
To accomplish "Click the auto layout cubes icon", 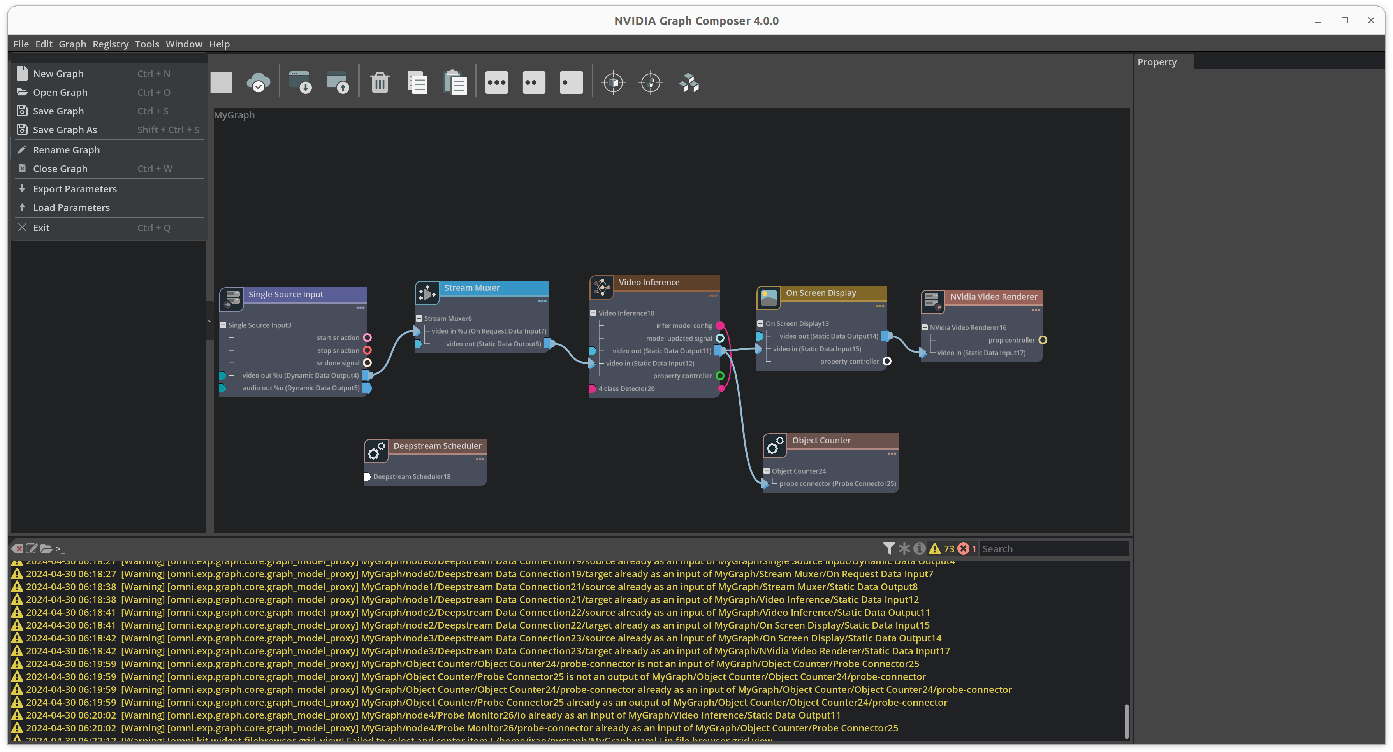I will coord(689,83).
